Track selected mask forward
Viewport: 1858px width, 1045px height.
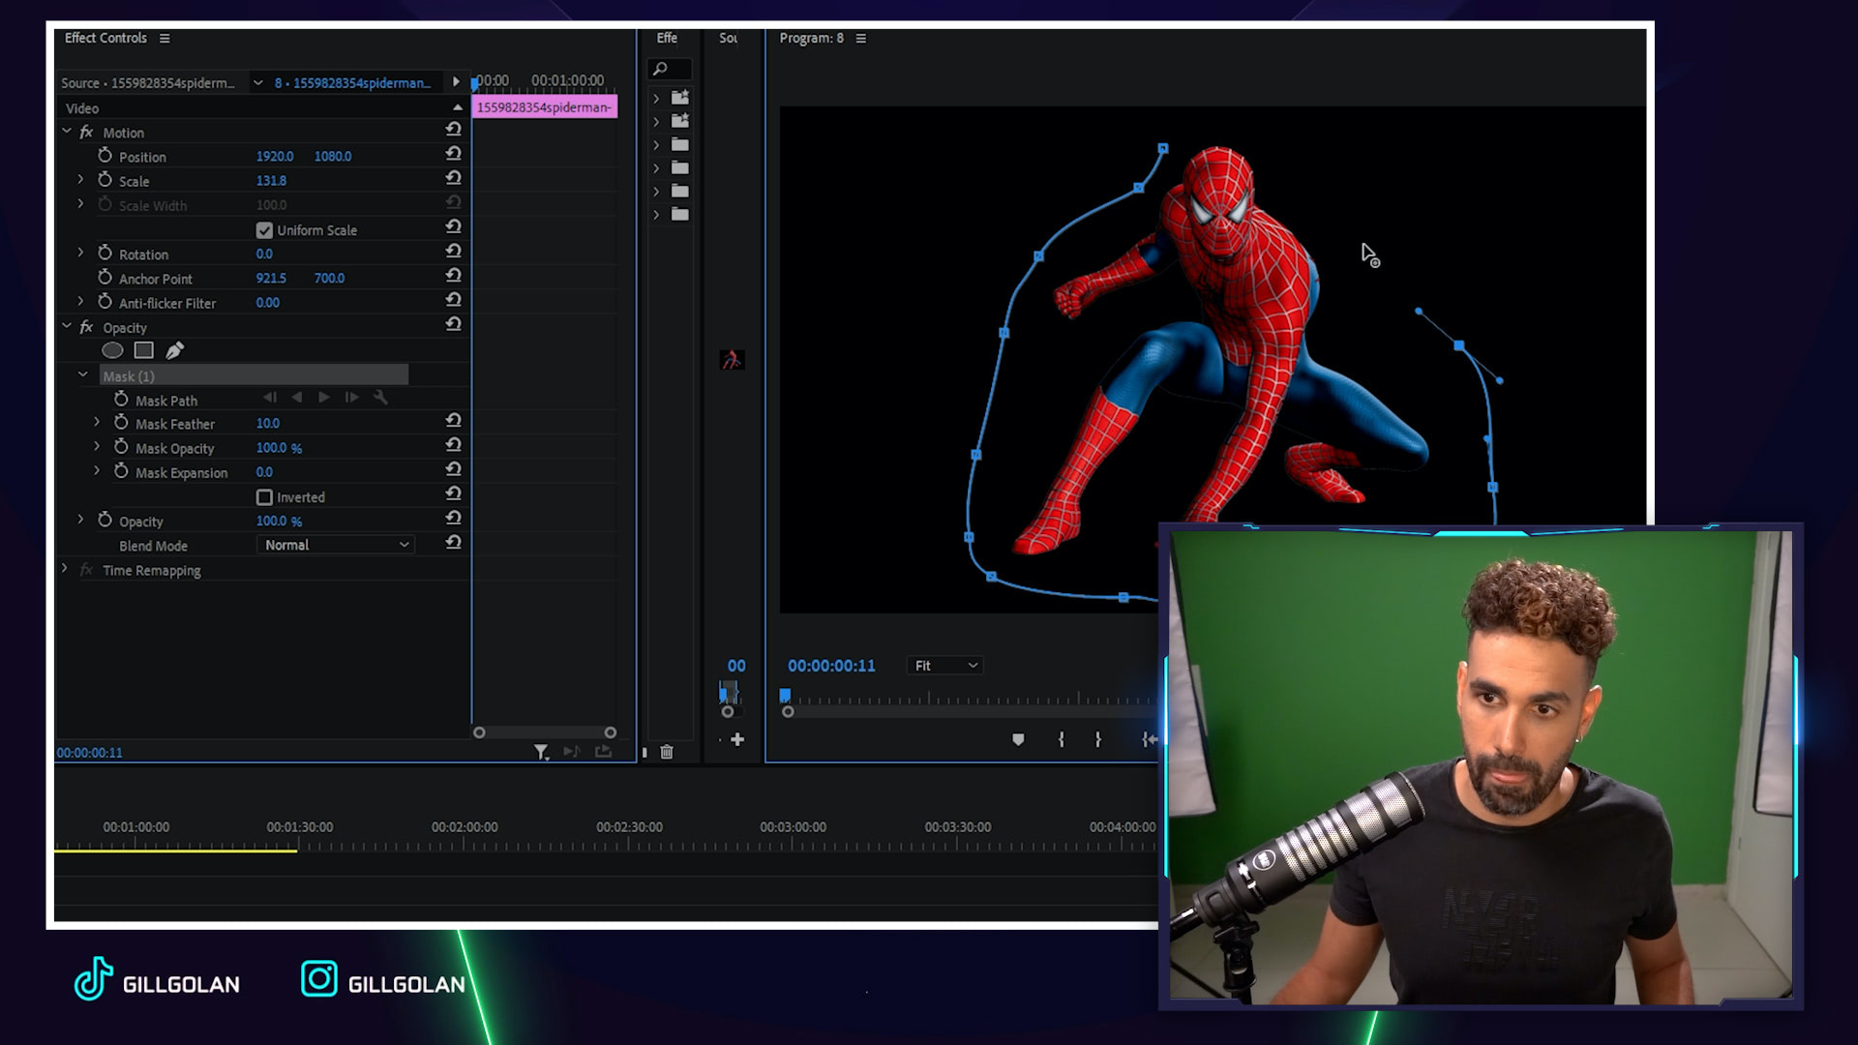point(324,398)
